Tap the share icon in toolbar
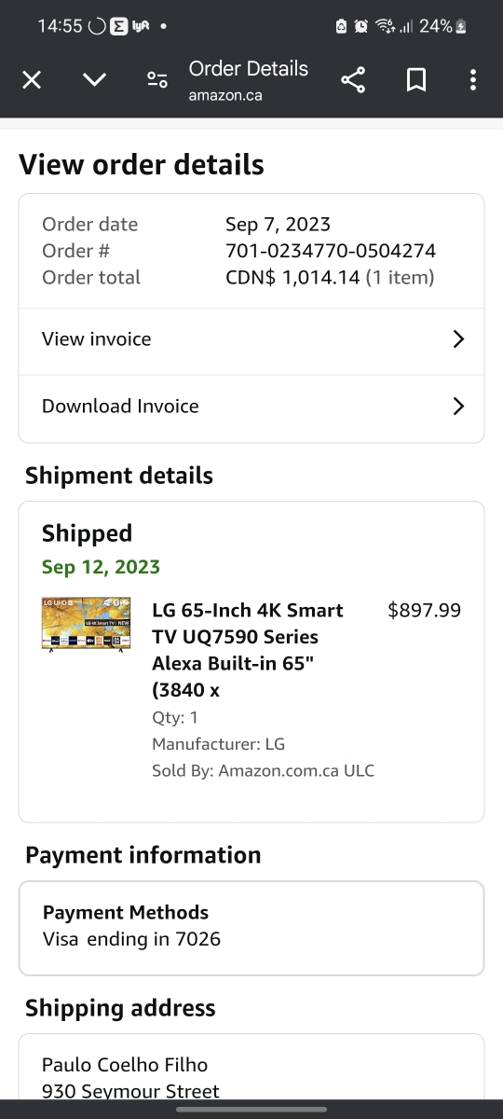This screenshot has height=1119, width=503. 353,80
